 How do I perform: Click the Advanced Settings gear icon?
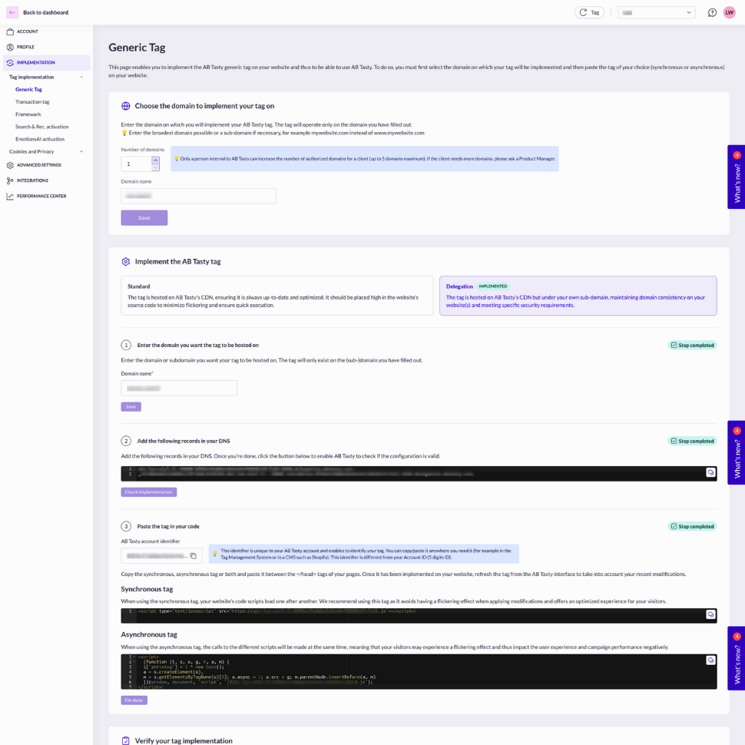10,165
